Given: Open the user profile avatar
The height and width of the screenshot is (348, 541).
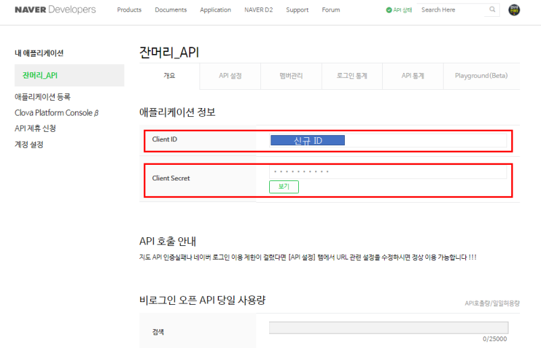Looking at the screenshot, I should click(514, 10).
